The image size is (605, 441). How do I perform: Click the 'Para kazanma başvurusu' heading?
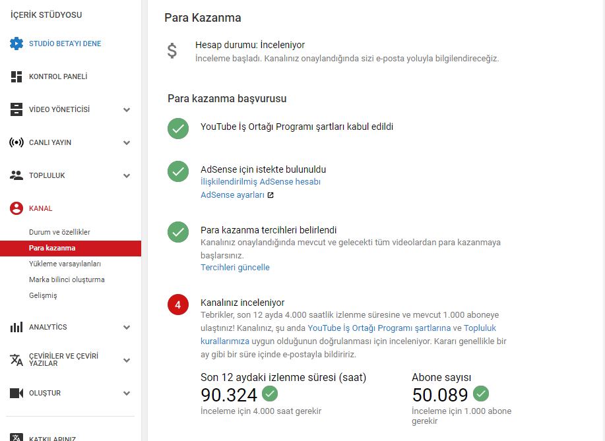[x=227, y=99]
